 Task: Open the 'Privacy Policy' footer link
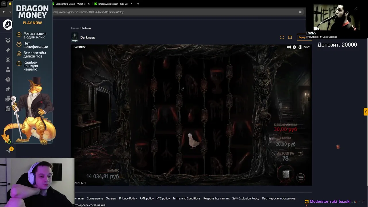click(x=128, y=198)
